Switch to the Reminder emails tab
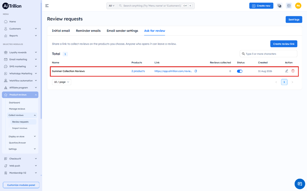307x191 pixels. pos(88,30)
